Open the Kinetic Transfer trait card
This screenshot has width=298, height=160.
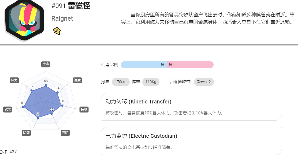point(191,107)
